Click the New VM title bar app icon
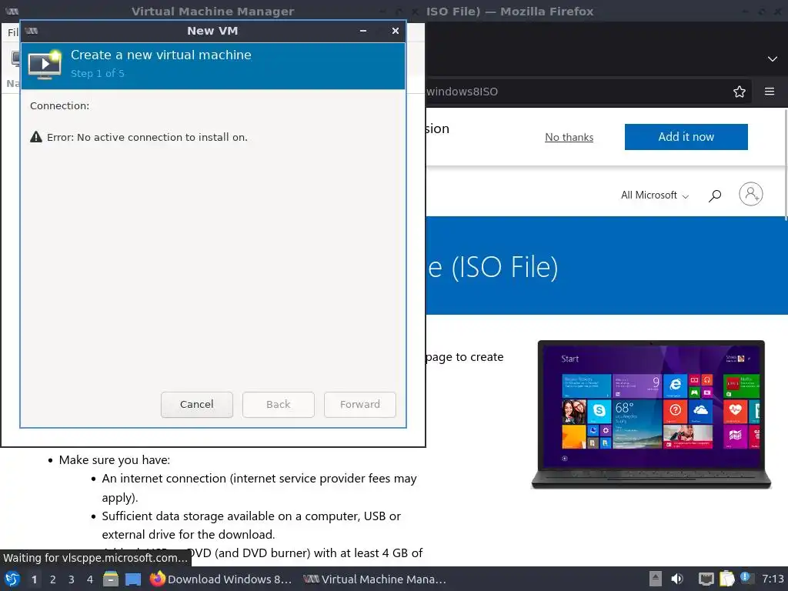 click(32, 31)
